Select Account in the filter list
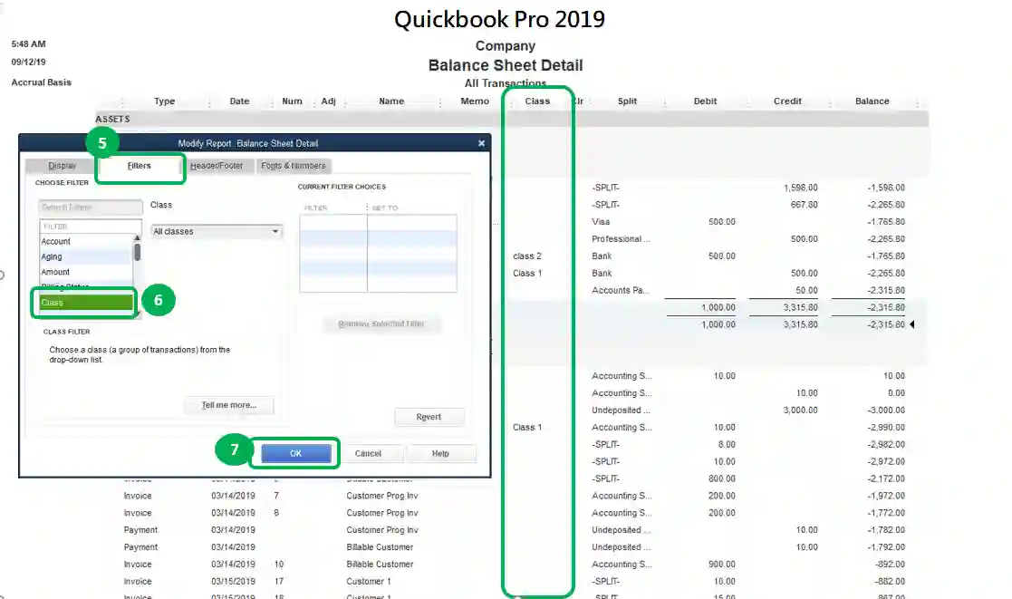 (86, 241)
